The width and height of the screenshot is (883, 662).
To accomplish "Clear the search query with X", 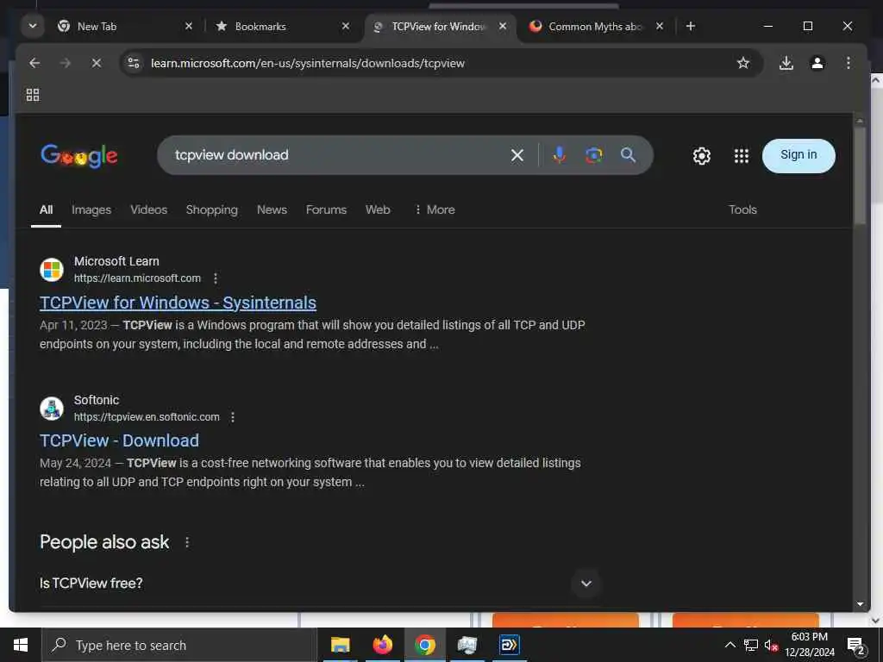I will coord(517,155).
